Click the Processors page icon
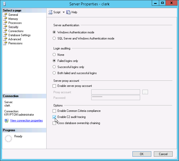179x161 pixels. tap(5, 23)
